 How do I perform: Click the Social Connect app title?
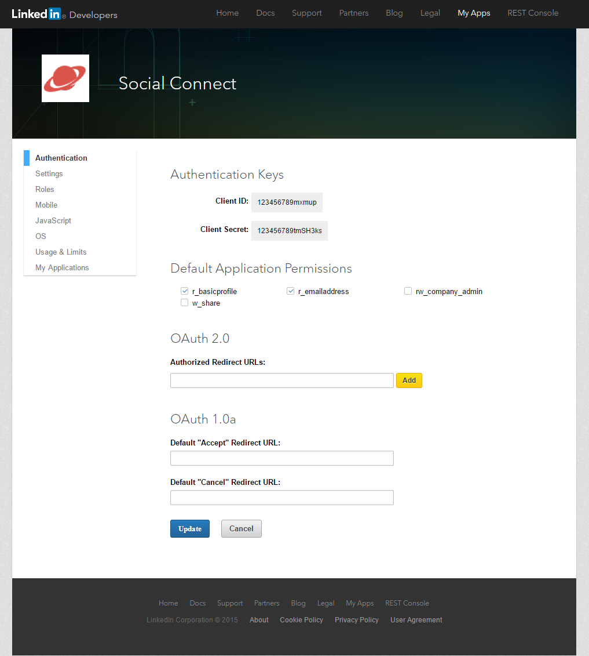[178, 84]
